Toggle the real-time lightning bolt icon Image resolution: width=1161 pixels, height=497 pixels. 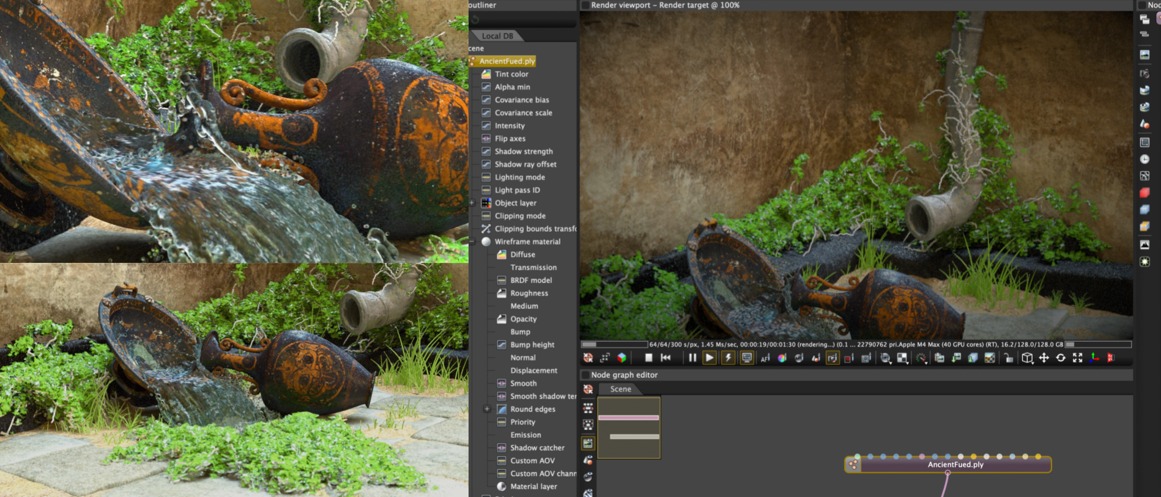tap(728, 358)
